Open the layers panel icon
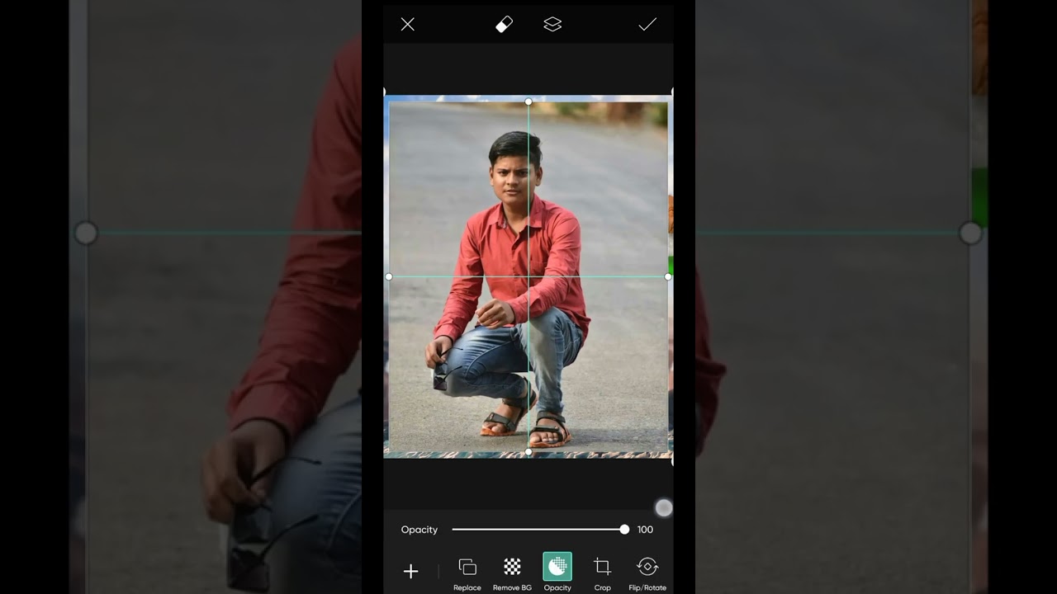This screenshot has width=1057, height=594. 552,25
